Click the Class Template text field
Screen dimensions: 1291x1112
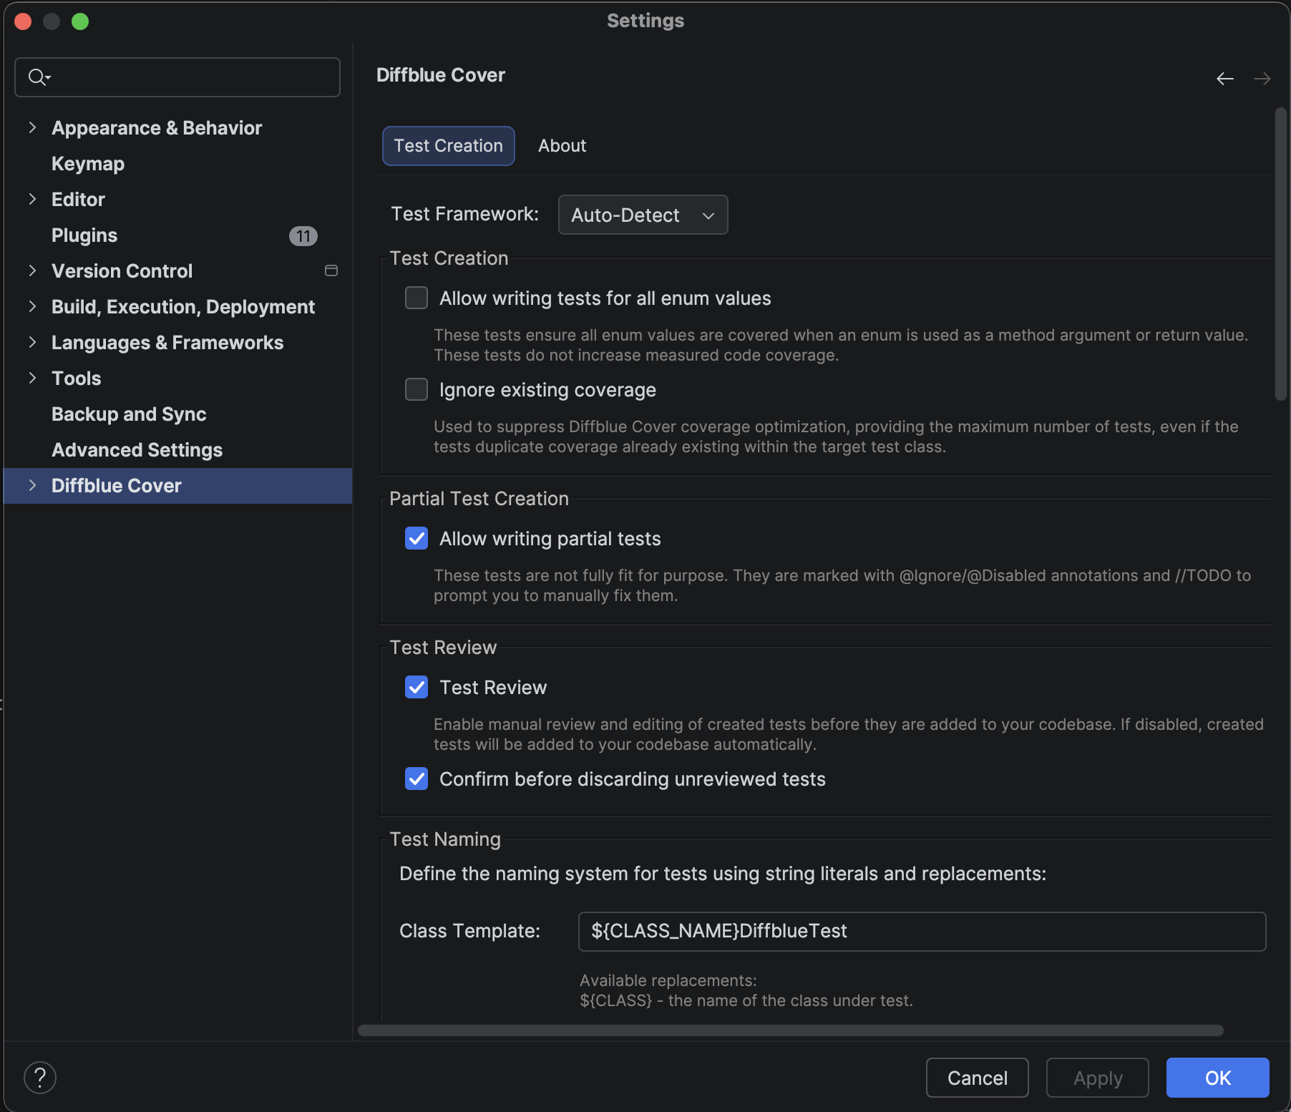pos(921,931)
